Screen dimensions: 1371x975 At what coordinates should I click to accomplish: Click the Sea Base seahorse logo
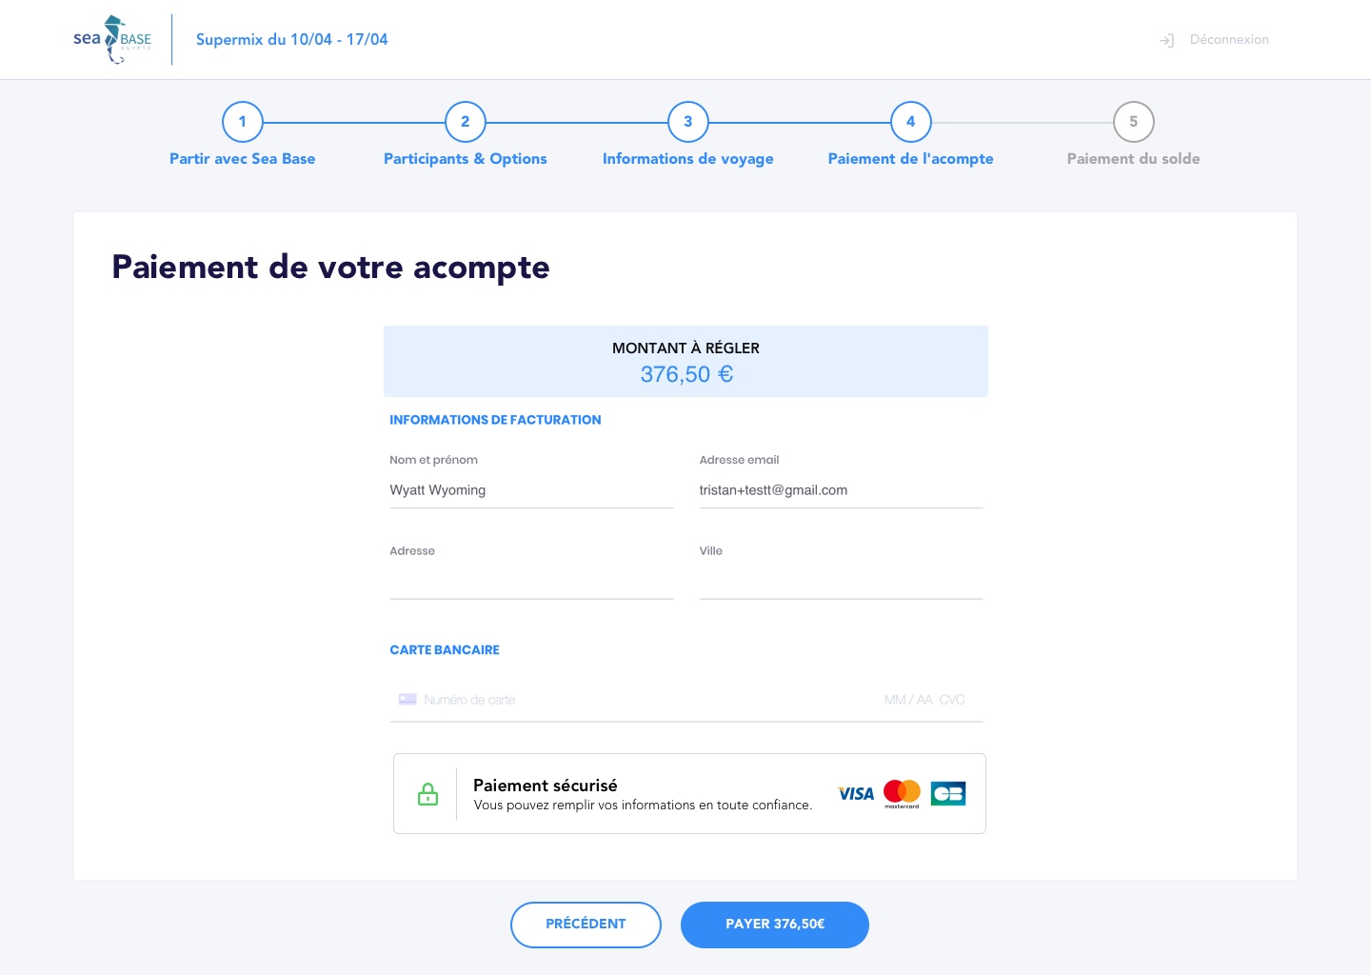pos(112,40)
